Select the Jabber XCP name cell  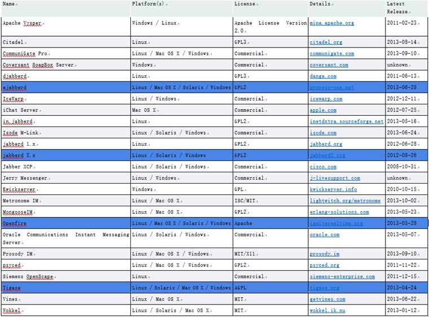coord(66,167)
